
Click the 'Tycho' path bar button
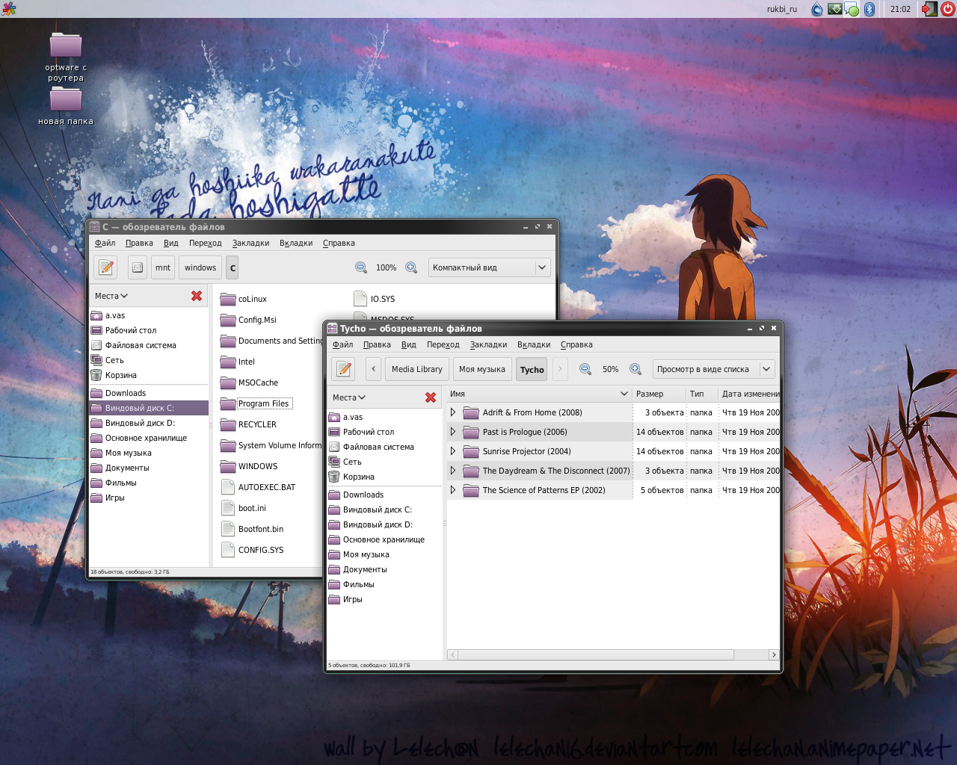pyautogui.click(x=532, y=369)
